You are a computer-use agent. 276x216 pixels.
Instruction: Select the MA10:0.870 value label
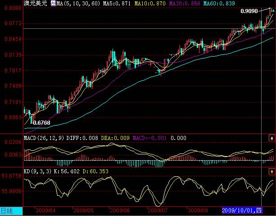(x=150, y=3)
